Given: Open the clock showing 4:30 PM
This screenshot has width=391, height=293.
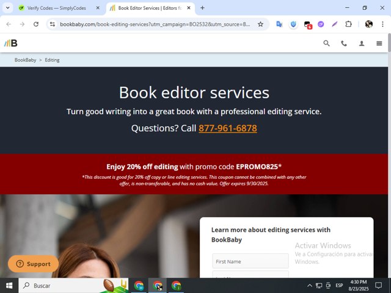Looking at the screenshot, I should tap(359, 286).
